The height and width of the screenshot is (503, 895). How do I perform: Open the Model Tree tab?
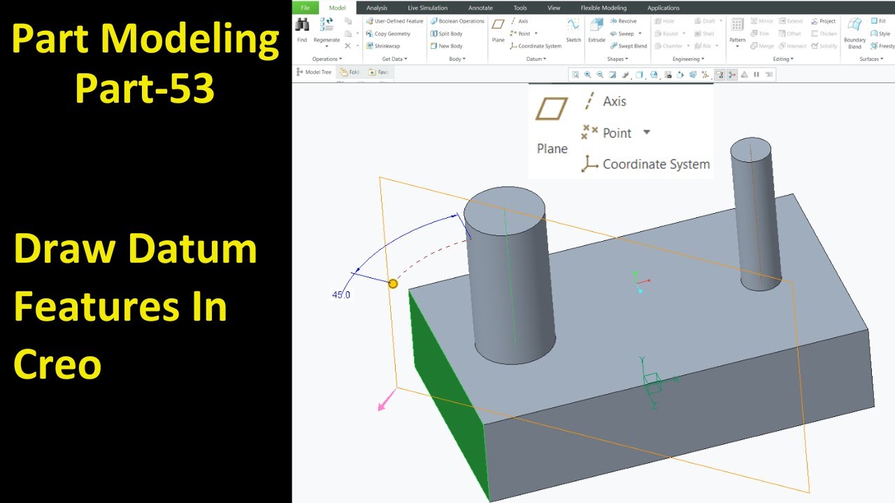point(314,72)
